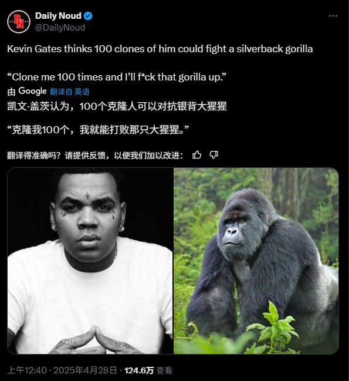Open the 124.6万 查看 view count
This screenshot has width=349, height=381.
(x=148, y=370)
